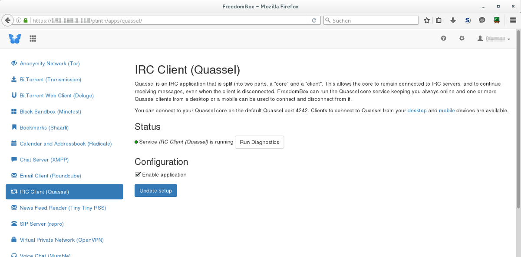Screen dimensions: 521x257
Task: Reload the page using the refresh icon
Action: (x=314, y=20)
